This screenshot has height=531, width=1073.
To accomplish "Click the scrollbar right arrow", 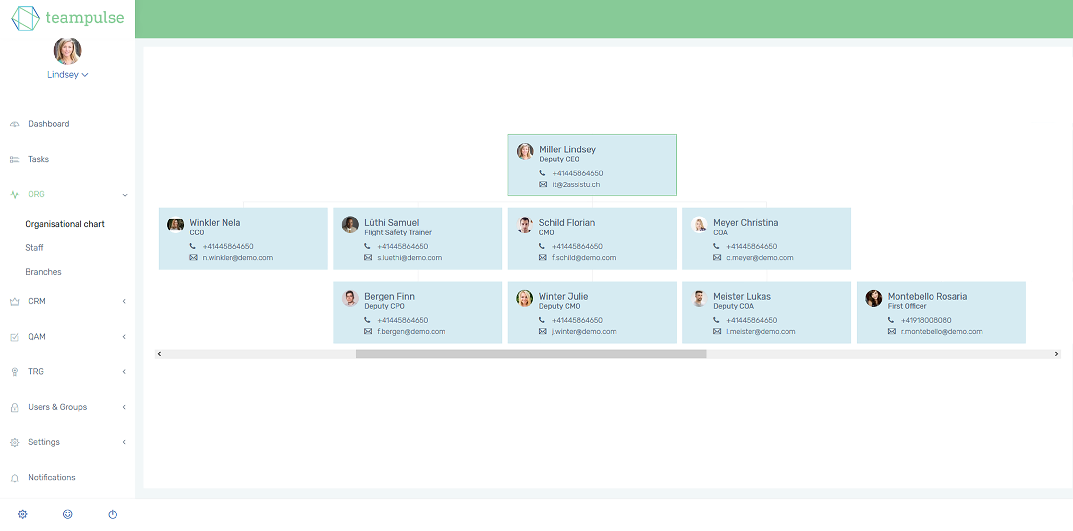I will (1056, 354).
